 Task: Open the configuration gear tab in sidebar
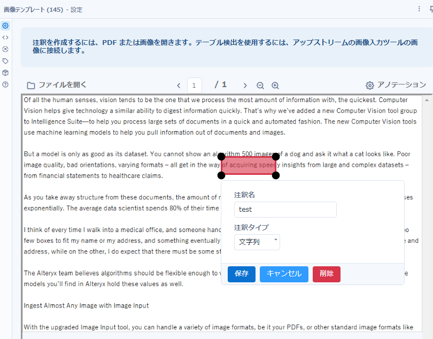coord(5,26)
